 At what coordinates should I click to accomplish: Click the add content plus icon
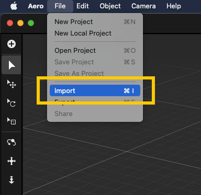(12, 44)
